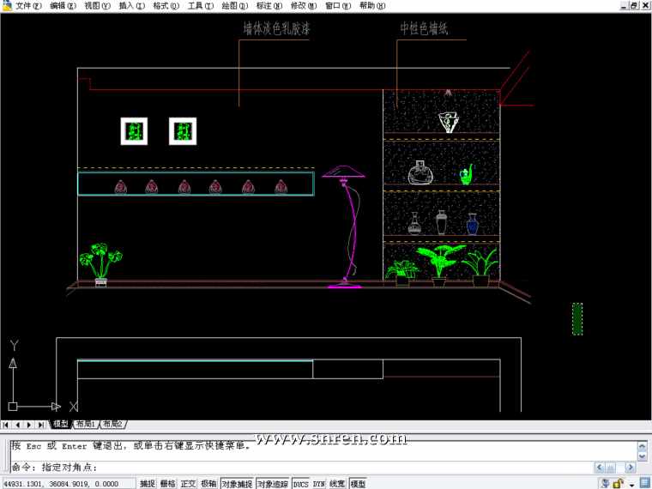Click the toolbar lock icon in status bar
652x489 pixels.
pyautogui.click(x=618, y=484)
